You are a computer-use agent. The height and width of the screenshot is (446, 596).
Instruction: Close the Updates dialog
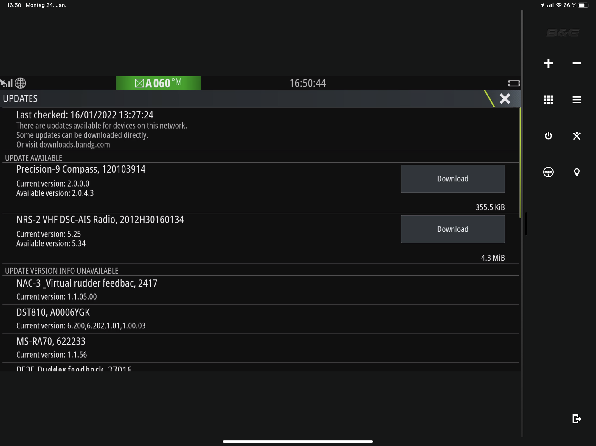(505, 98)
